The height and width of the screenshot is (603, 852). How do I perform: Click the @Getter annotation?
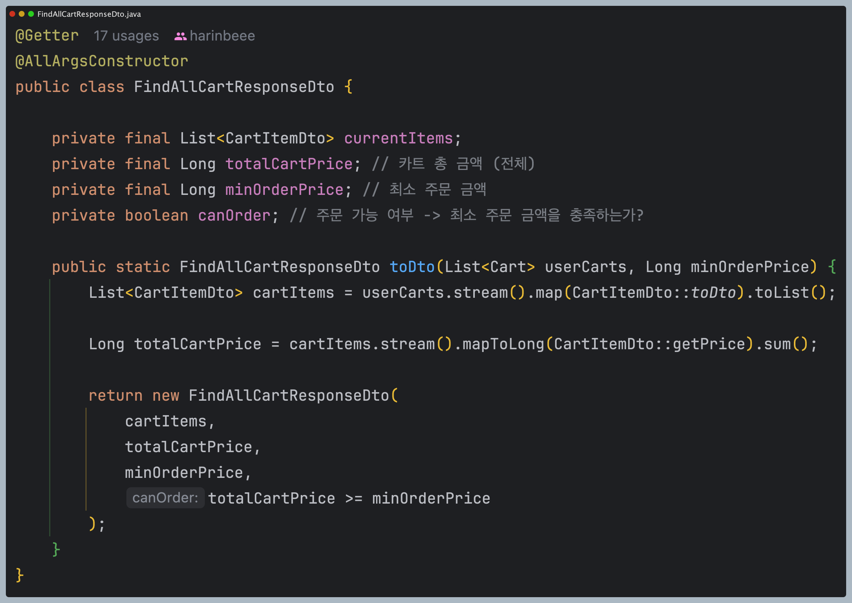47,35
